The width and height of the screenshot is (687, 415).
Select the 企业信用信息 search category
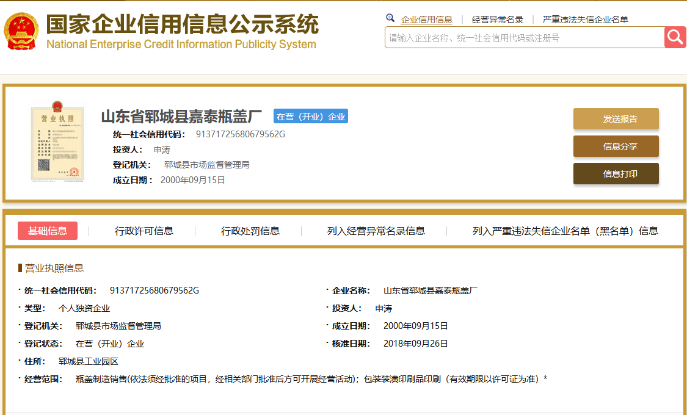(x=426, y=20)
